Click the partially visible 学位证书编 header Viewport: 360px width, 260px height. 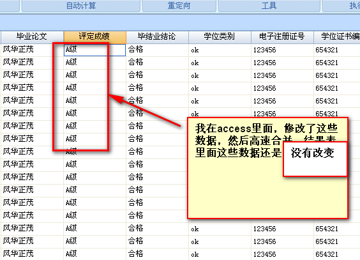pos(337,37)
